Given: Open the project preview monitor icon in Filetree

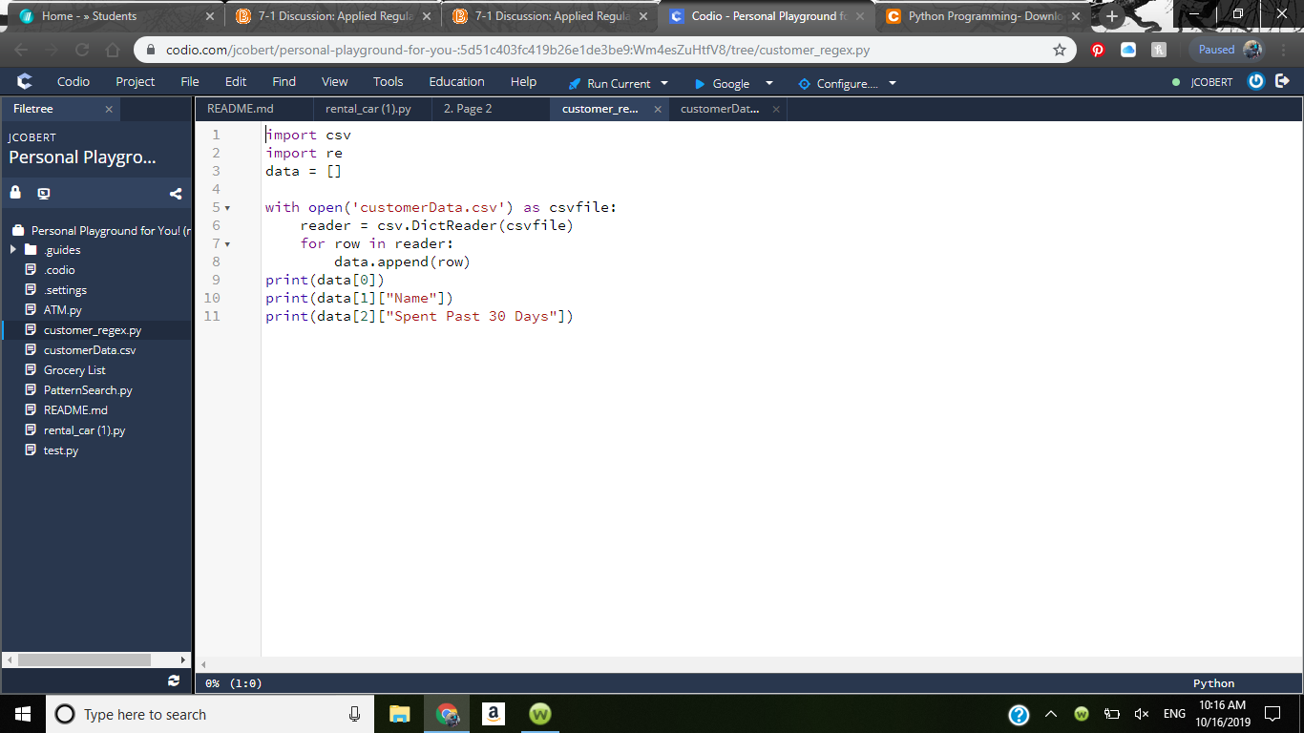Looking at the screenshot, I should tap(44, 193).
